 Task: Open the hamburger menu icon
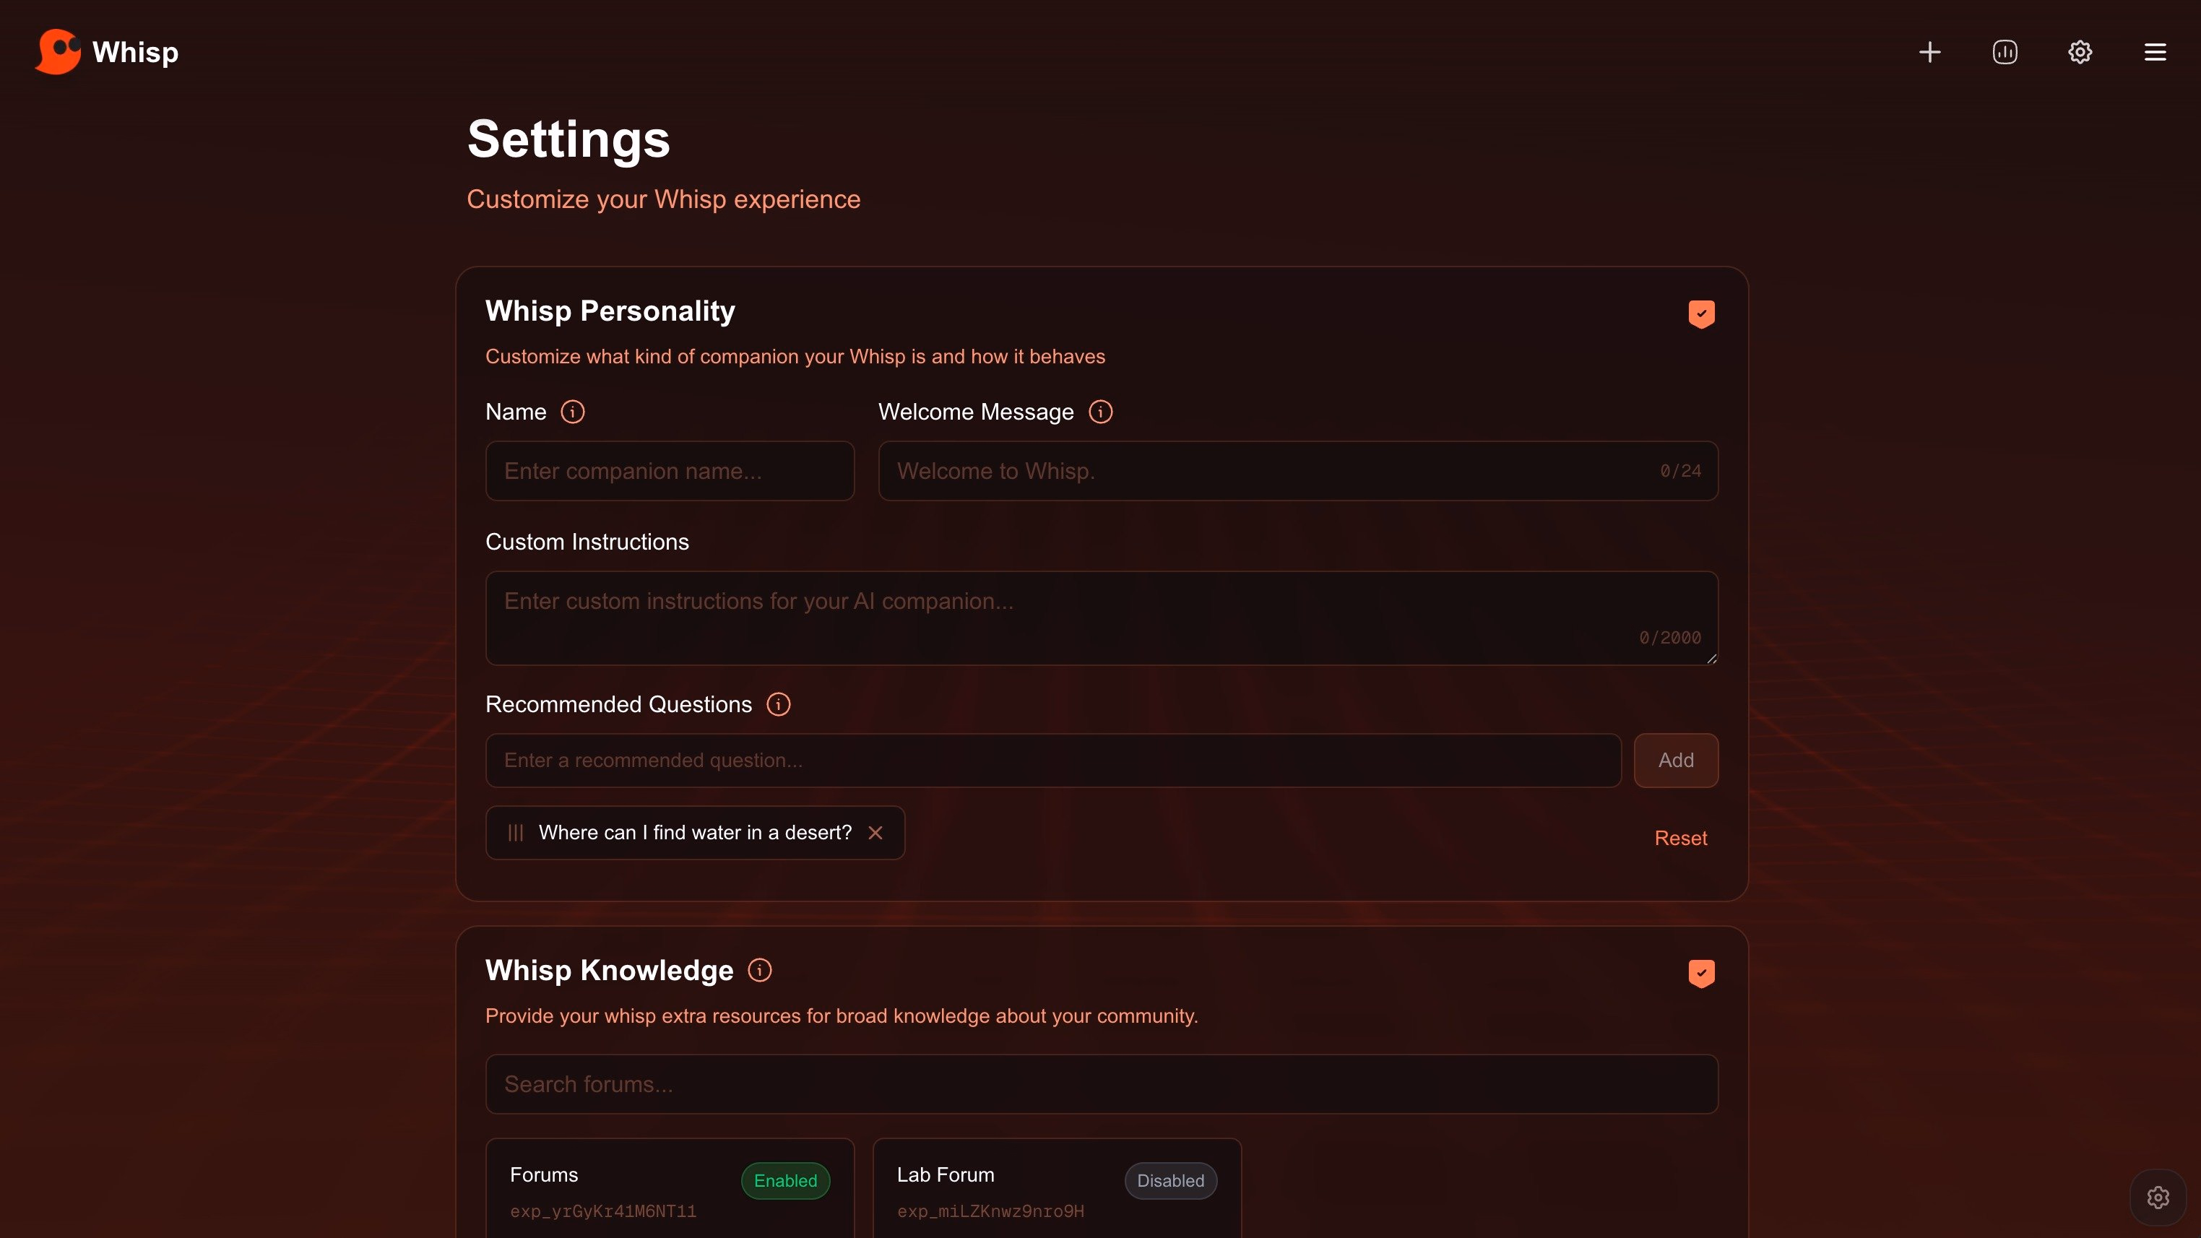(2155, 52)
